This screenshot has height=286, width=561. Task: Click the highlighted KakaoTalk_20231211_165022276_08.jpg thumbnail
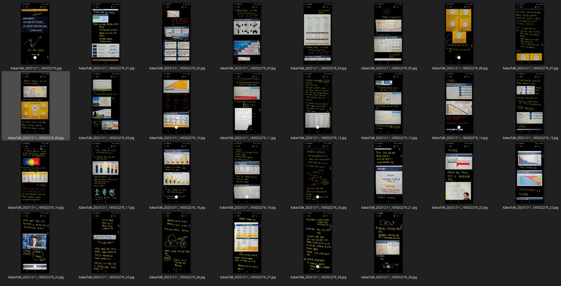coord(35,103)
